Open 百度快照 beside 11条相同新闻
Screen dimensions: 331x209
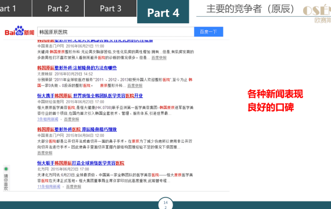click(x=74, y=187)
